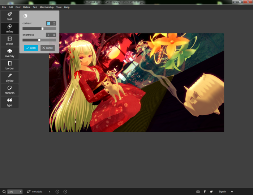253x195 pixels.
Task: Open the File menu
Action: click(4, 7)
